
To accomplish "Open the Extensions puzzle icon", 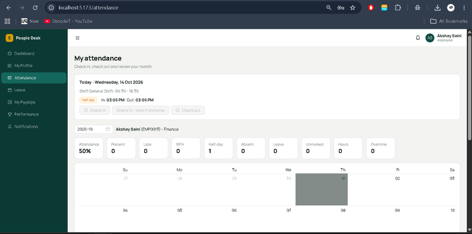I will click(398, 8).
